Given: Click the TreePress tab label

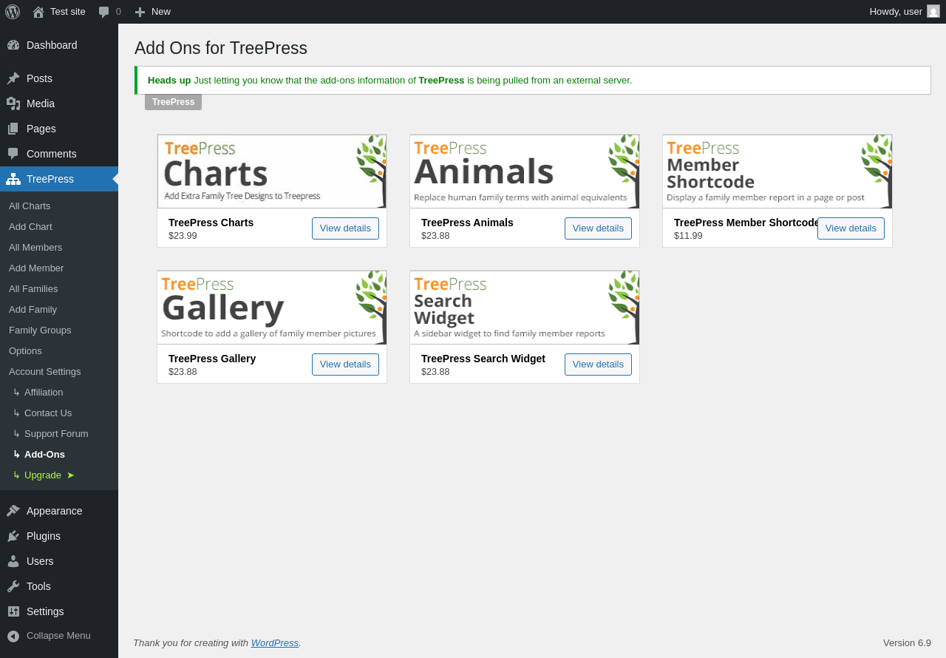Looking at the screenshot, I should 173,102.
